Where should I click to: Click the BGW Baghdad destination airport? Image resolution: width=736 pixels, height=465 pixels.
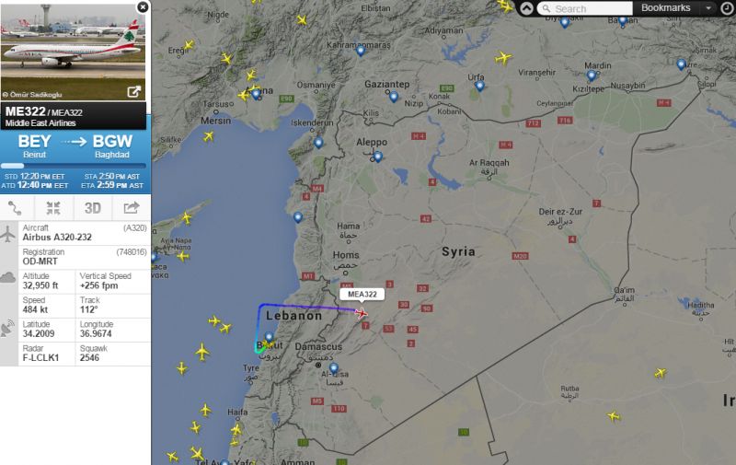pos(112,146)
